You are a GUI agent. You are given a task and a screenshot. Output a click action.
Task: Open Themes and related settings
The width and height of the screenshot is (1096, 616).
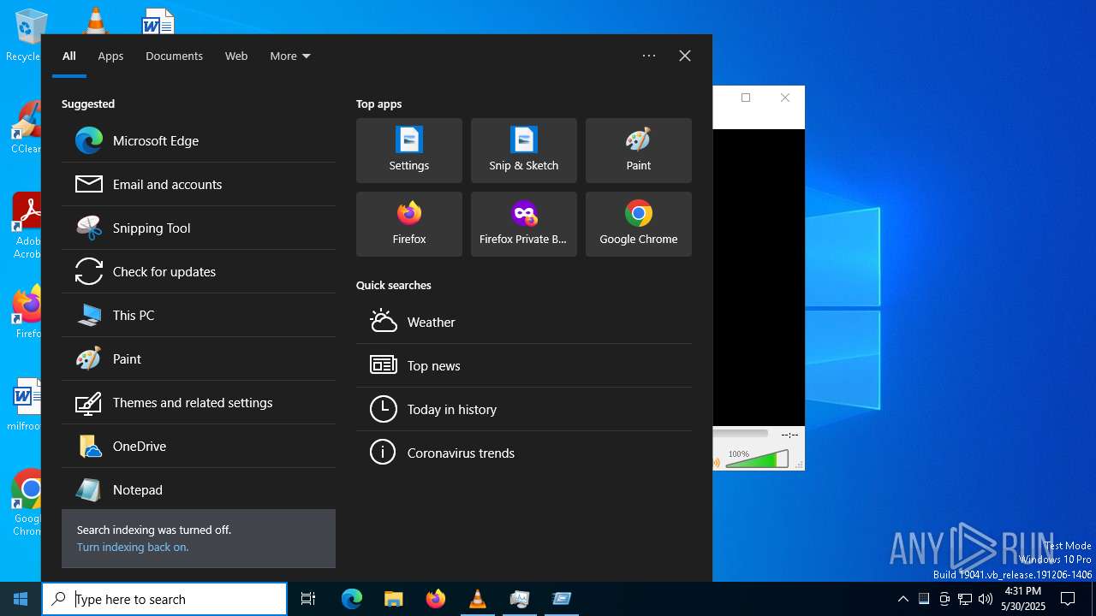point(199,402)
